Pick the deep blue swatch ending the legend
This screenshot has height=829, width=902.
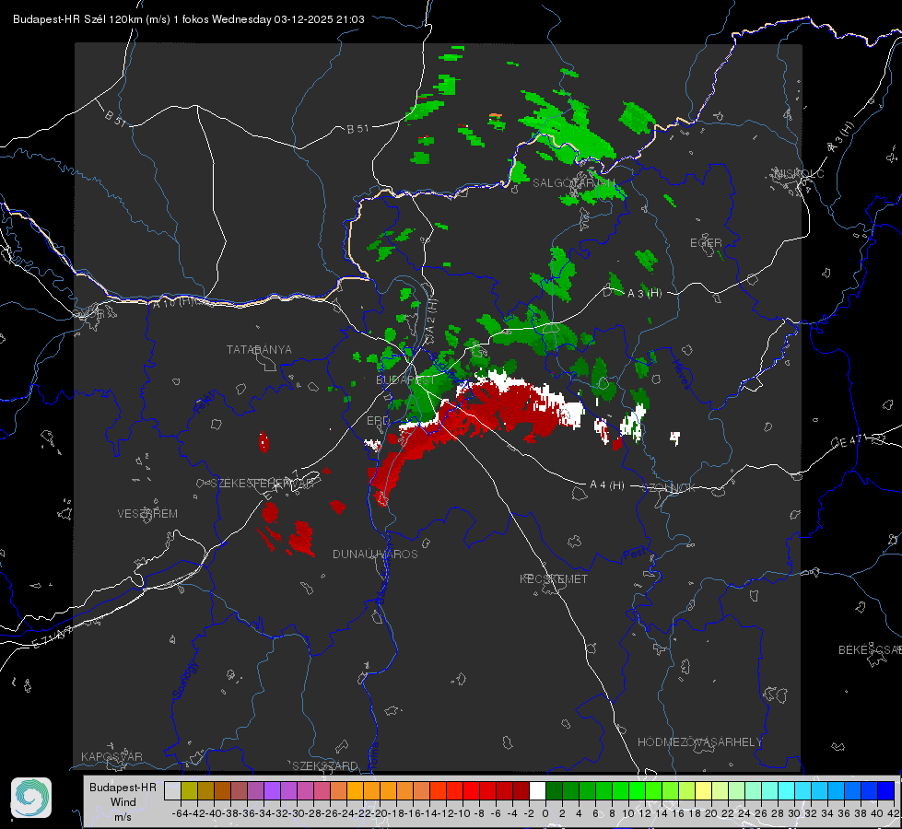click(x=886, y=790)
